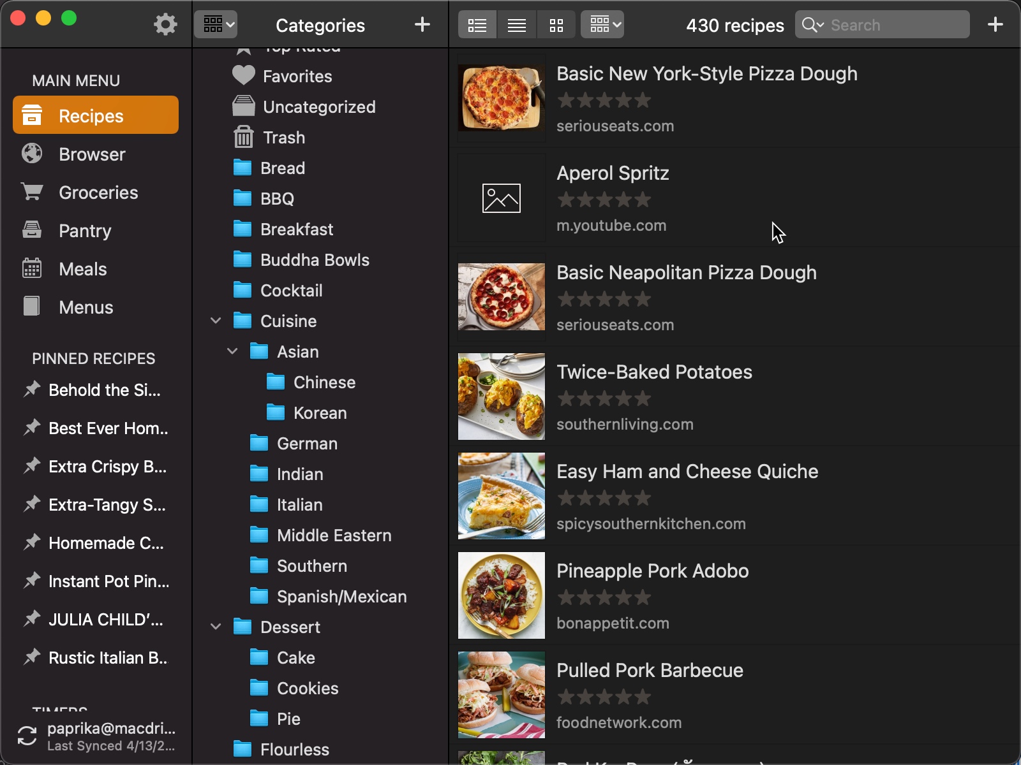Click the Favorites heart icon
The height and width of the screenshot is (765, 1021).
243,75
